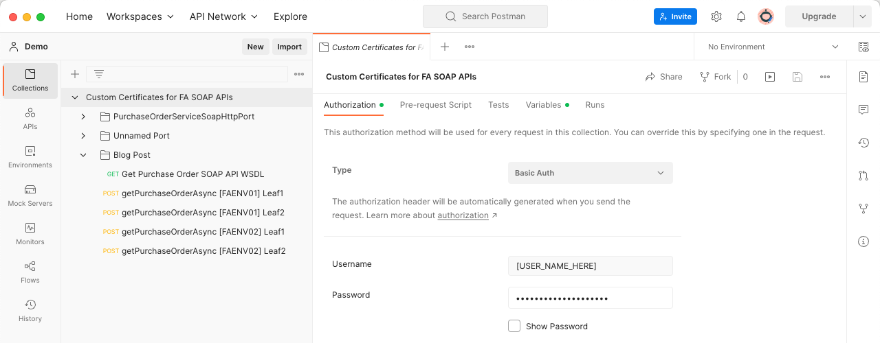Open the No Environment selector

click(773, 47)
